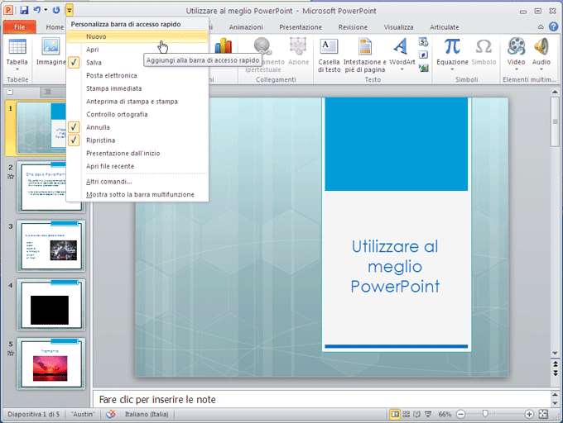Click the zoom slider handle

click(x=485, y=414)
